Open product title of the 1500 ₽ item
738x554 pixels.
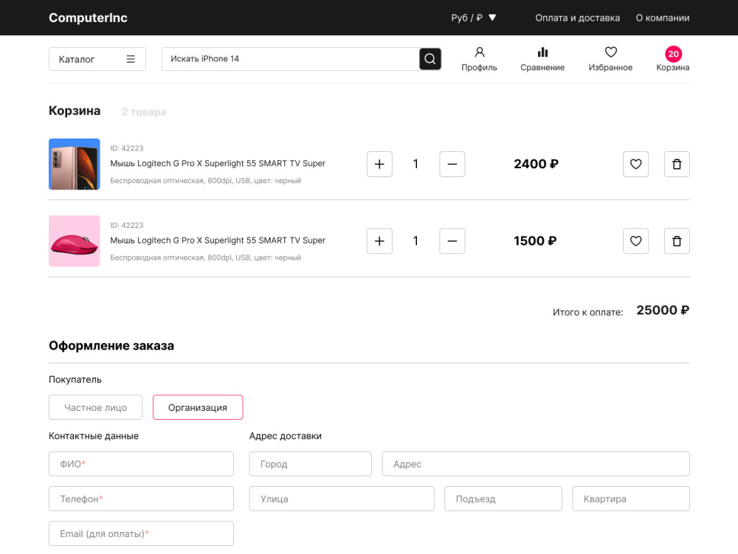point(218,240)
